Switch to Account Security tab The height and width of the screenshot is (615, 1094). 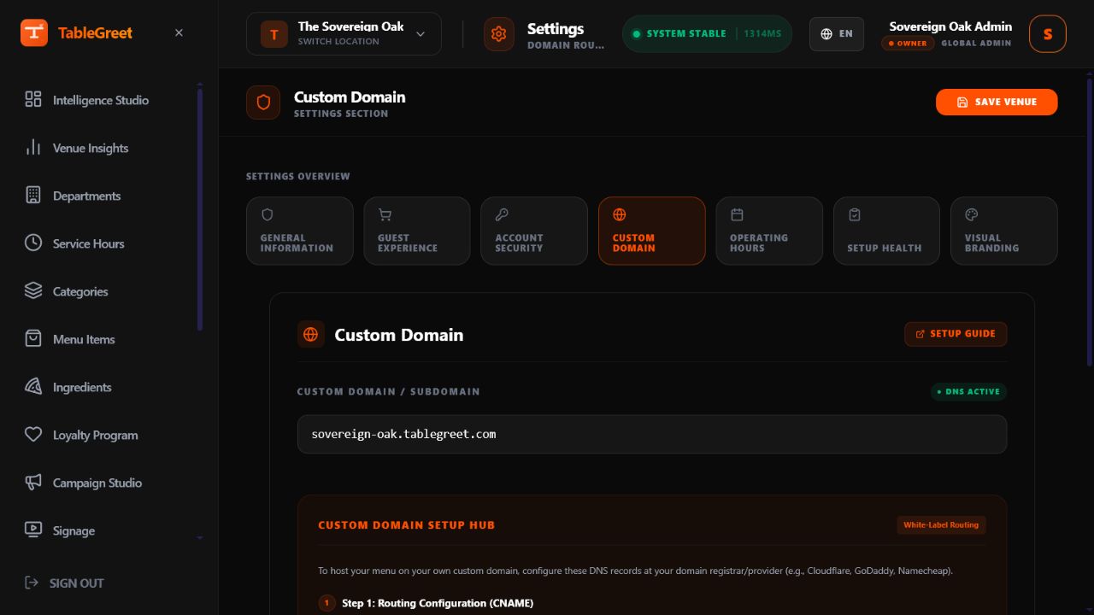(534, 231)
